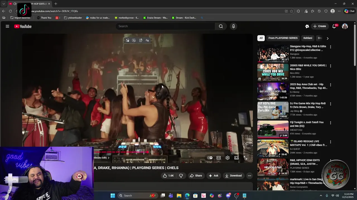This screenshot has width=357, height=200.
Task: Open ytdownloader bookmarks folder
Action: [73, 18]
